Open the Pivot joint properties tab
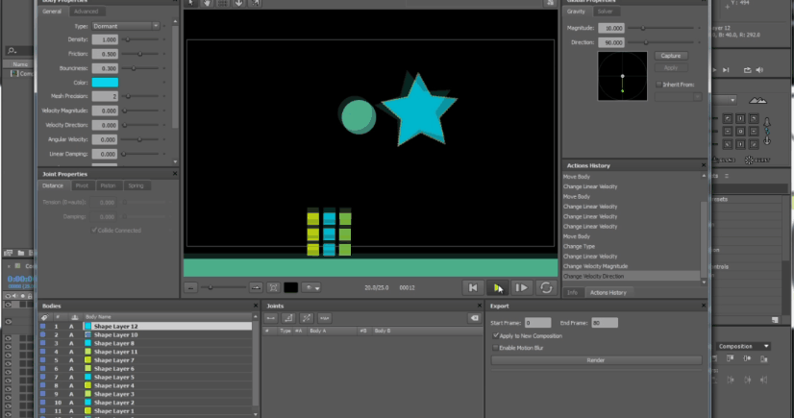The image size is (794, 418). 82,185
